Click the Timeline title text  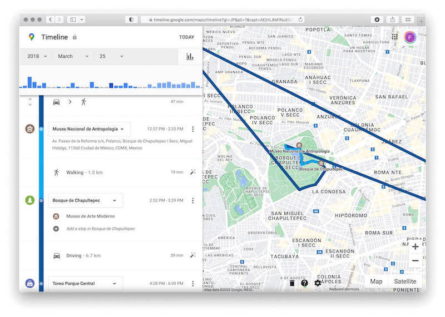click(x=55, y=37)
